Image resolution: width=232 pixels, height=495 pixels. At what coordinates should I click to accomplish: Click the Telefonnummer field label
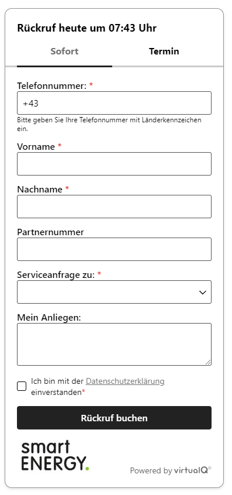tap(51, 85)
